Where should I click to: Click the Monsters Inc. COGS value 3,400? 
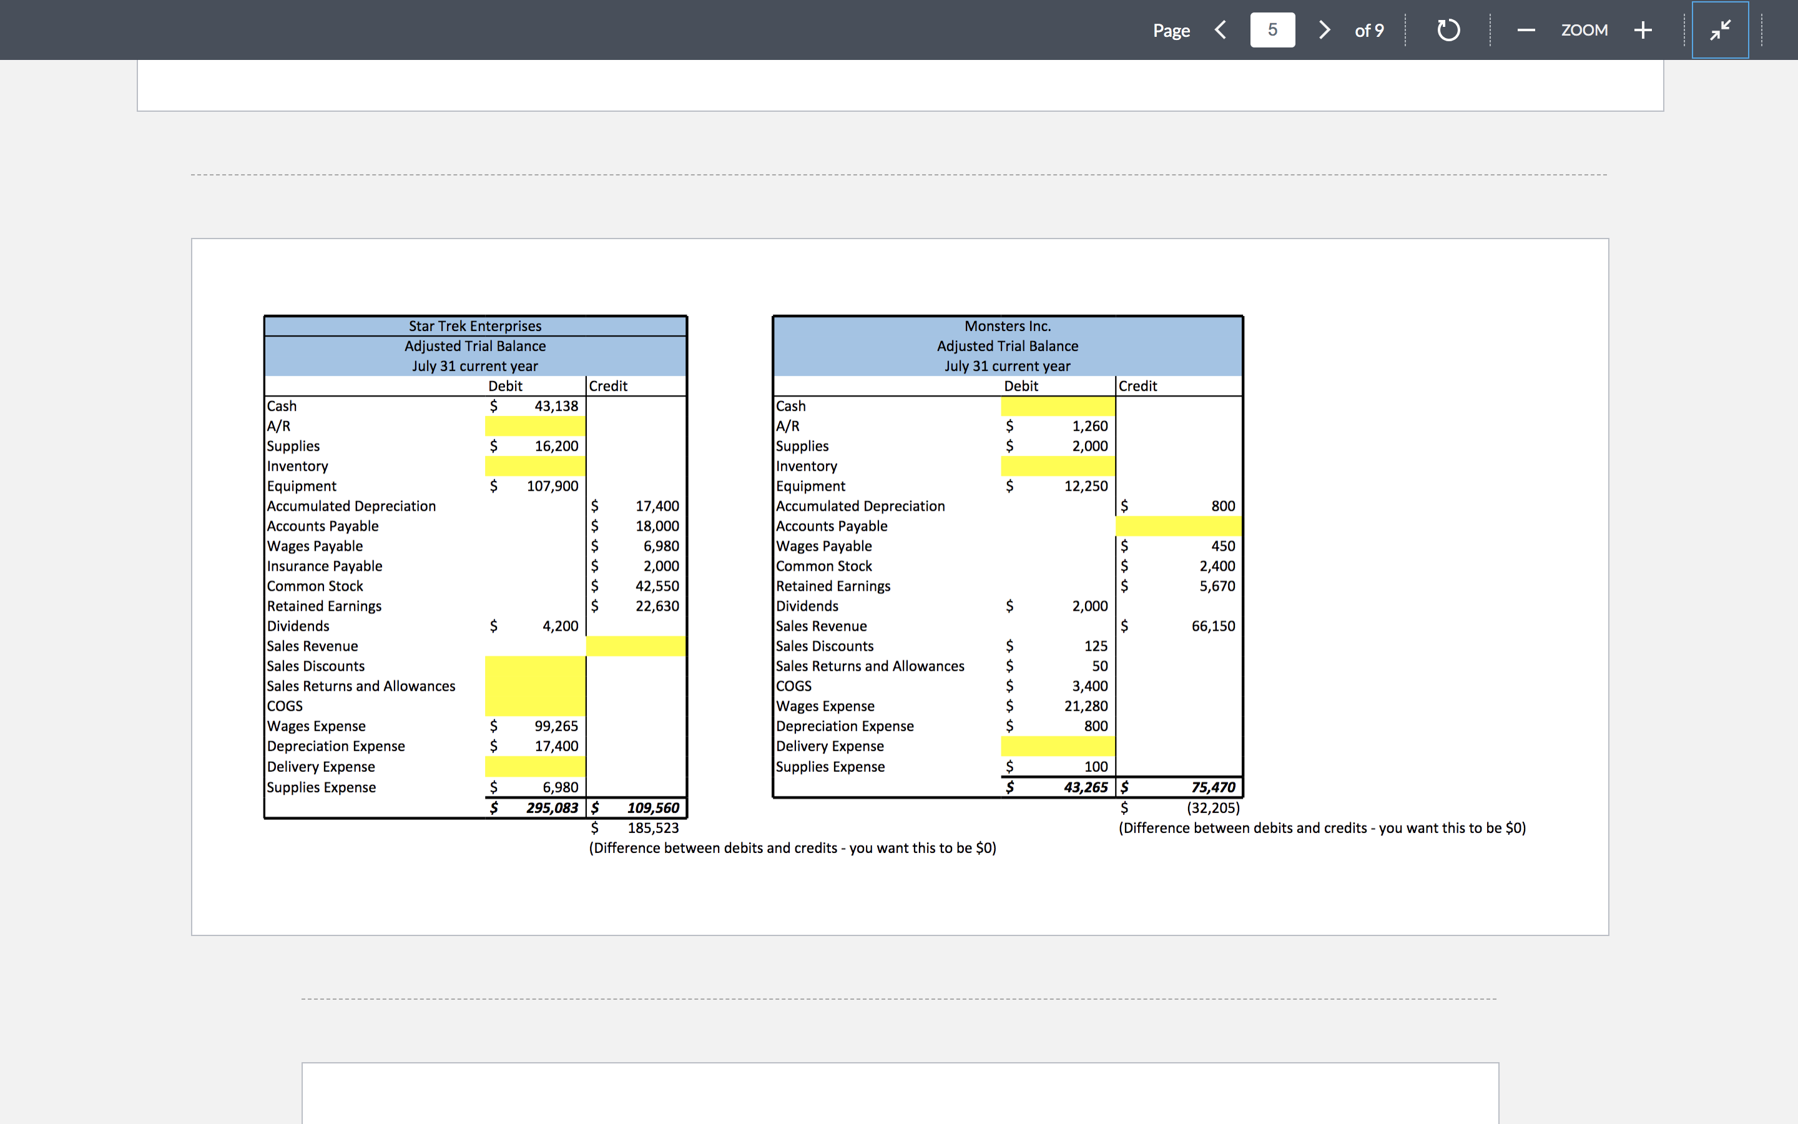point(1089,687)
